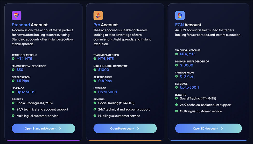Click checkmark icon beside ECN $10000 deposit

177,65
